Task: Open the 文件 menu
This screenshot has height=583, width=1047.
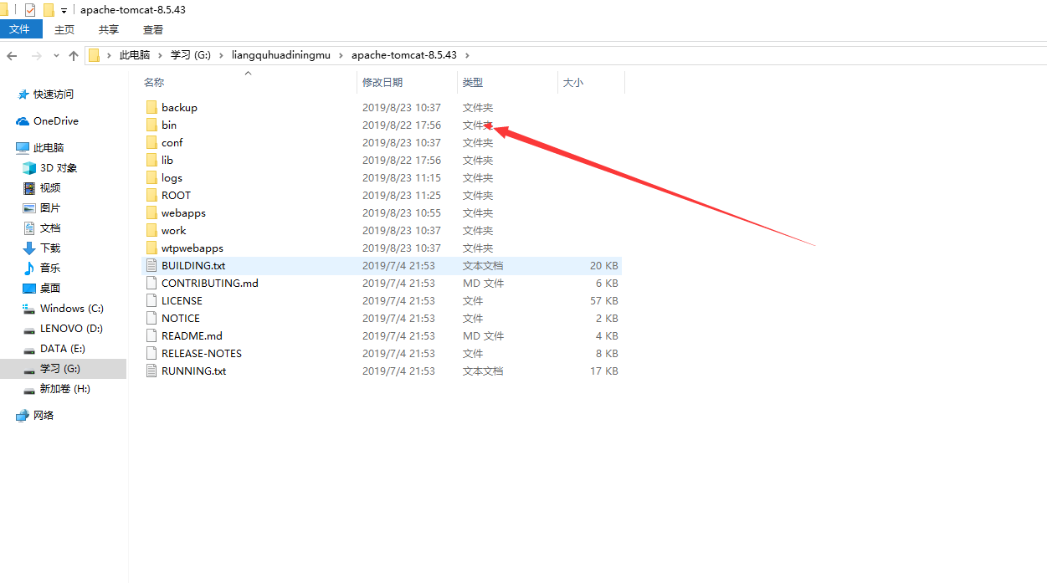Action: point(19,29)
